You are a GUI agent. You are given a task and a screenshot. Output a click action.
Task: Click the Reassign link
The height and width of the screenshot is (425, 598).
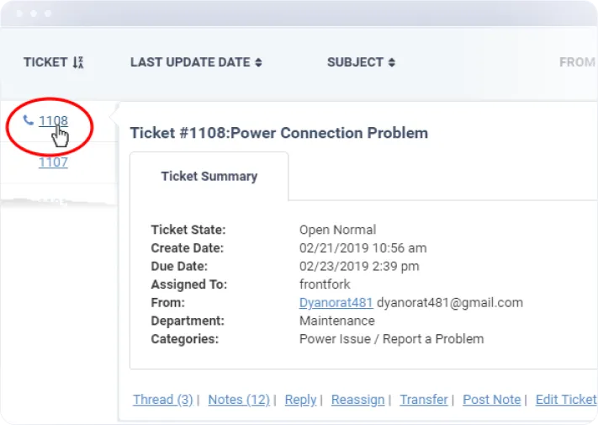click(357, 400)
